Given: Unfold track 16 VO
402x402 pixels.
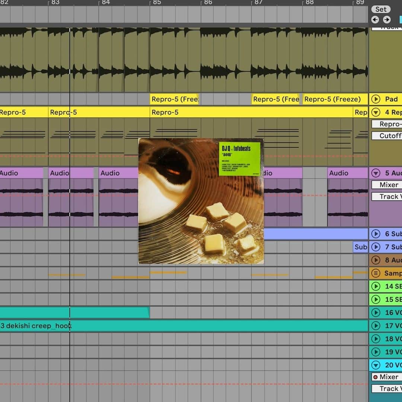Looking at the screenshot, I should [376, 313].
